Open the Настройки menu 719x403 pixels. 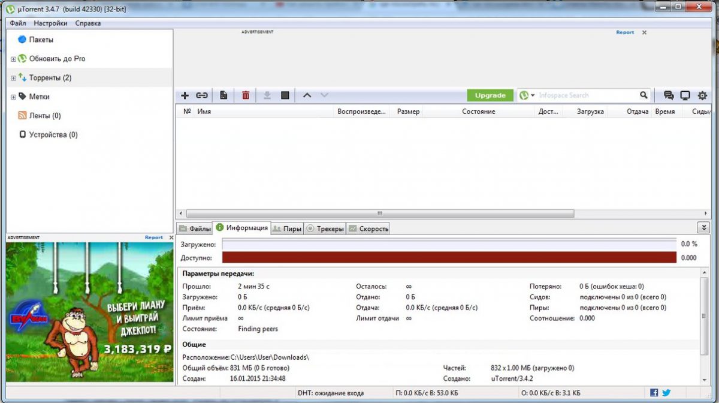[x=50, y=23]
